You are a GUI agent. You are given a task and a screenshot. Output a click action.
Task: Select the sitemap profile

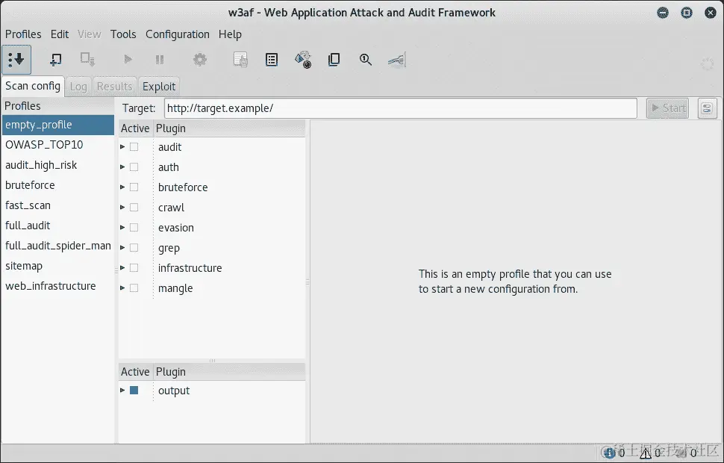pyautogui.click(x=58, y=266)
